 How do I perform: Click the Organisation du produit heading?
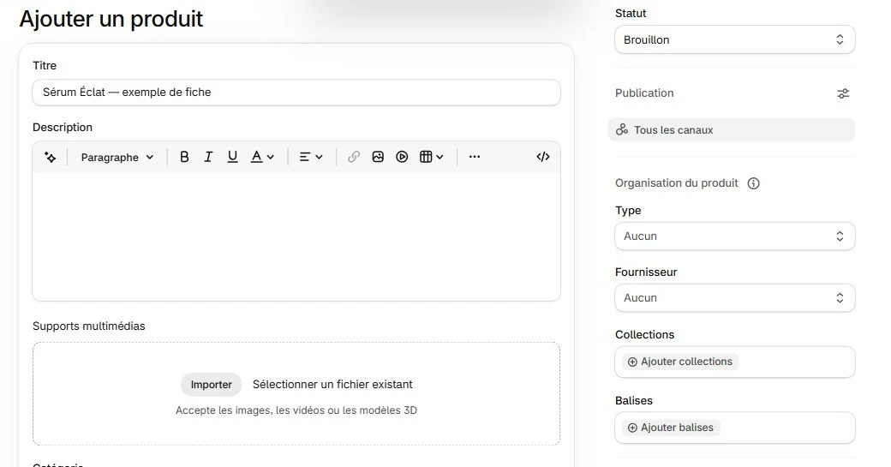pyautogui.click(x=676, y=183)
